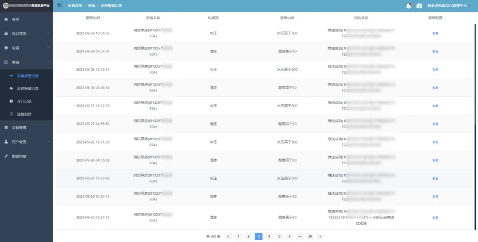Viewport: 478px width, 242px height.
Task: Open 巡检报告 via its shield icon
Action: coord(11,114)
